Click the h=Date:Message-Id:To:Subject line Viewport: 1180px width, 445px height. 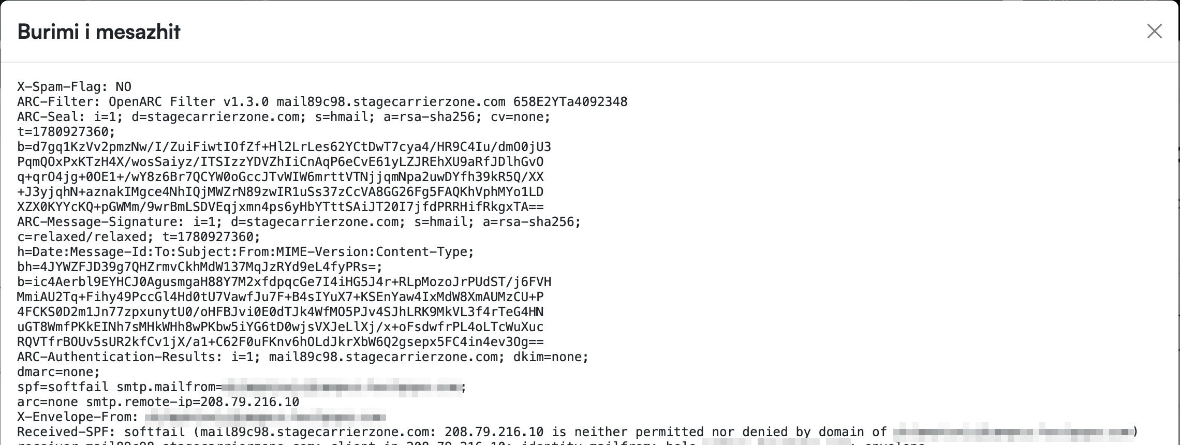(x=245, y=251)
